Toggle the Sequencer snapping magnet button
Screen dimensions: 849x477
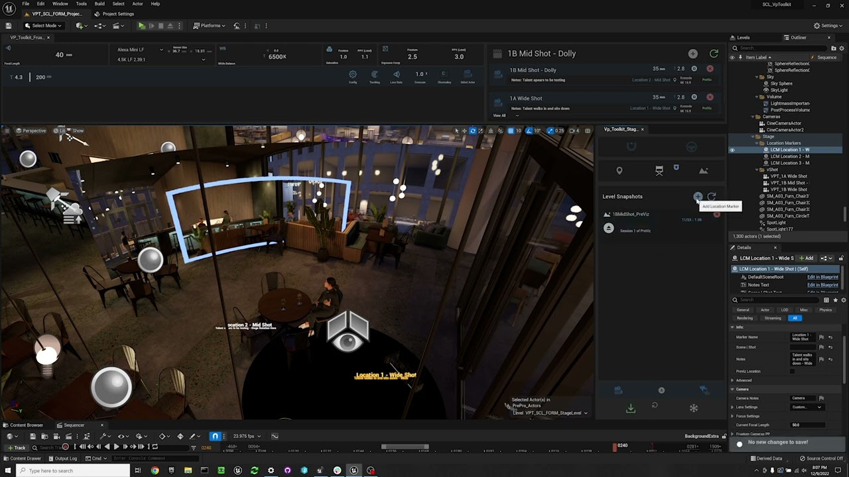point(215,436)
